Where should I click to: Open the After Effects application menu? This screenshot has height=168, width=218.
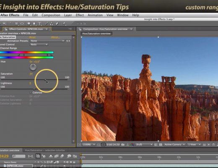pos(10,15)
